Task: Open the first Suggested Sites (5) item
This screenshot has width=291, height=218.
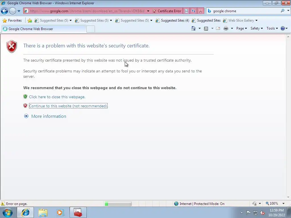Action: (53, 20)
